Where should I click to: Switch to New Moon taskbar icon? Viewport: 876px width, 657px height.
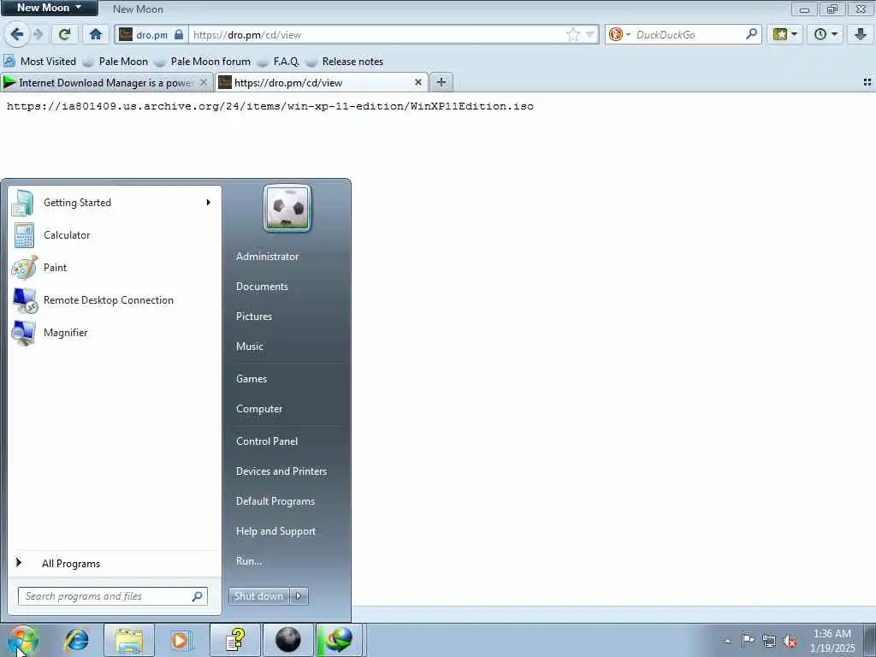tap(287, 640)
